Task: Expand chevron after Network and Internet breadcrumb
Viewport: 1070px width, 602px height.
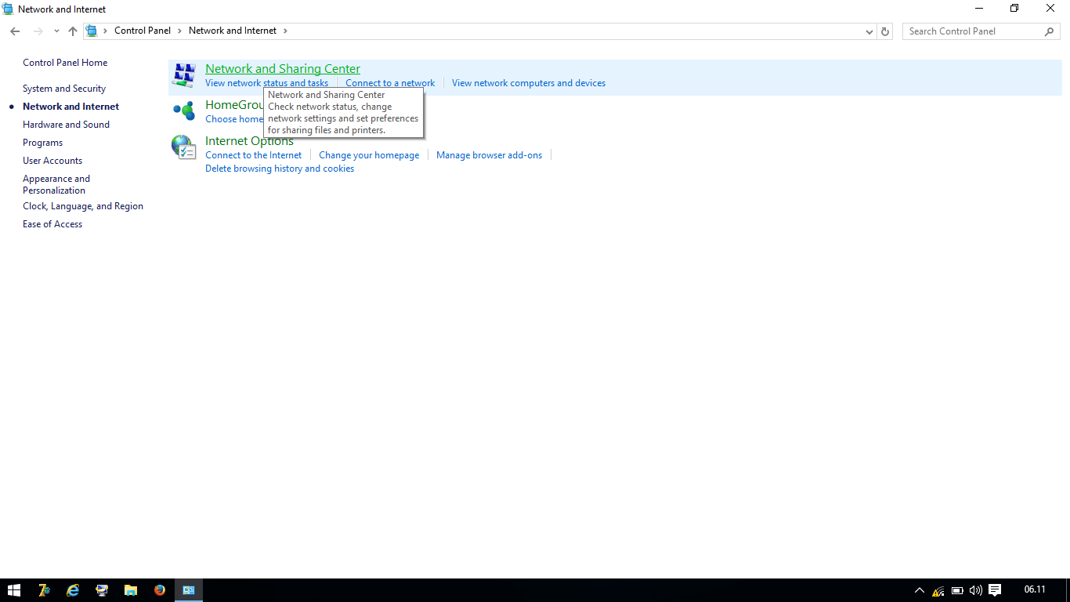Action: [285, 31]
